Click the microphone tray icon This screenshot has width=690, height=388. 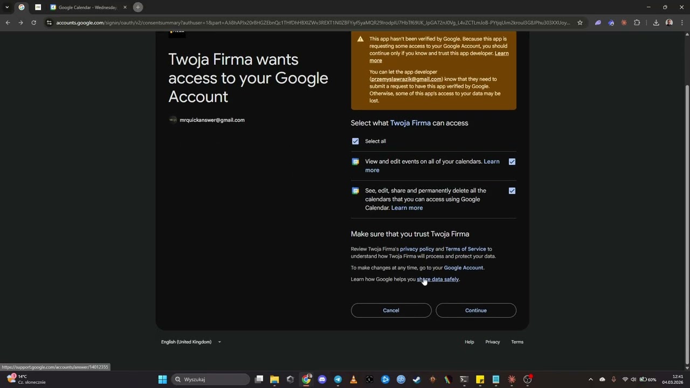coord(613,379)
